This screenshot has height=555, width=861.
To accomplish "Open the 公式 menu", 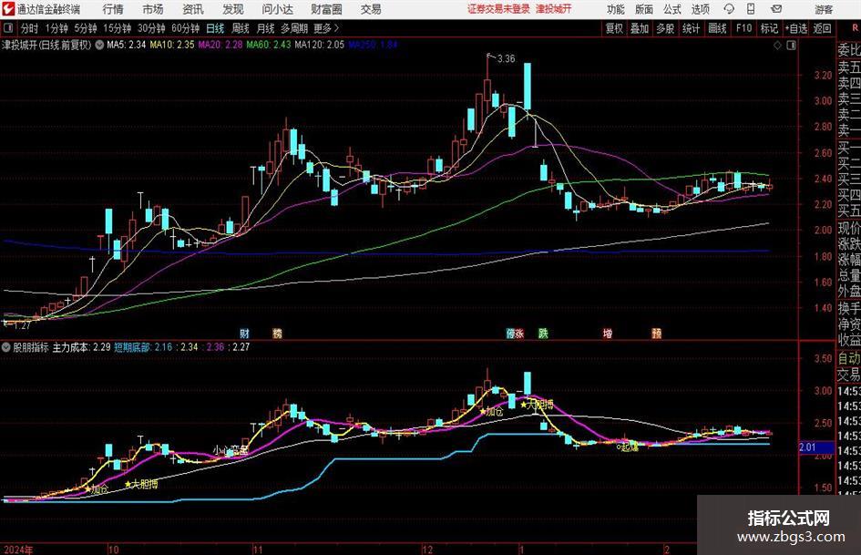I will pyautogui.click(x=672, y=9).
